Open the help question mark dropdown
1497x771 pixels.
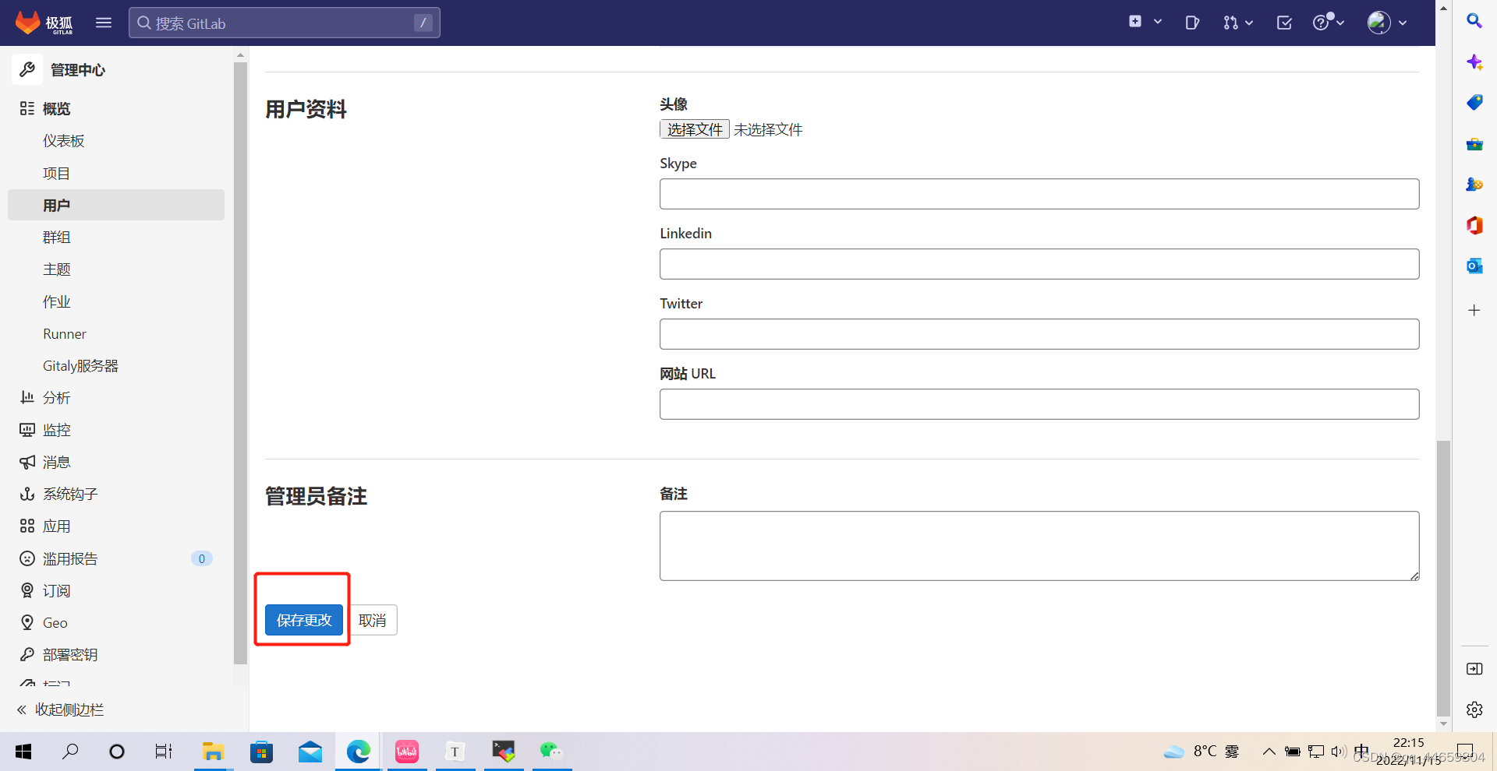click(x=1328, y=23)
